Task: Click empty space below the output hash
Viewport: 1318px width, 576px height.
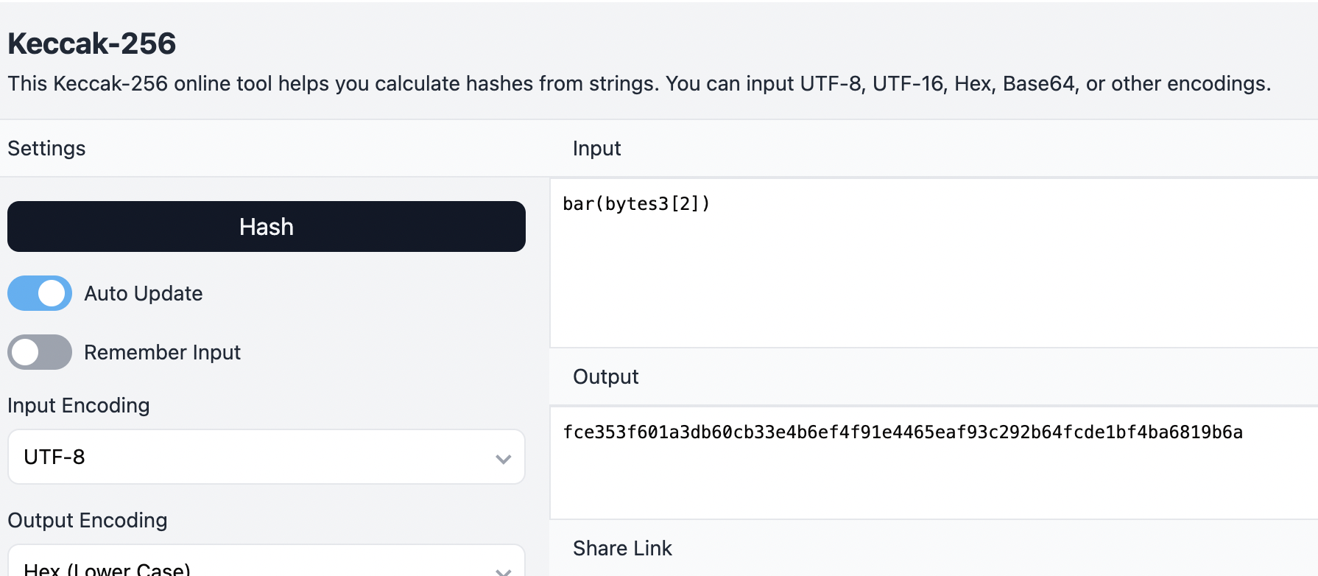Action: coord(934,482)
